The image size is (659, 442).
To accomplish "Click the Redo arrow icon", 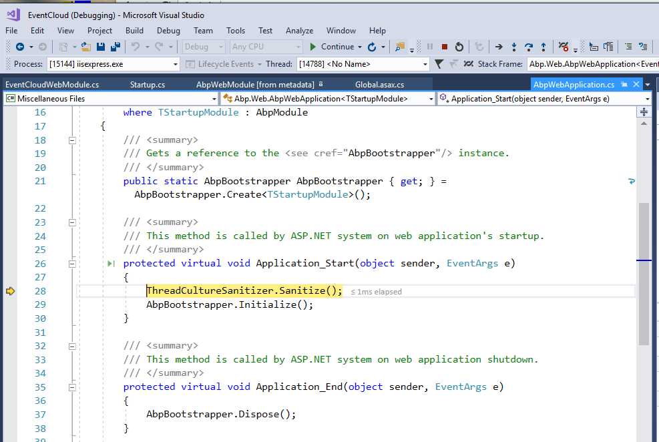I will (159, 47).
